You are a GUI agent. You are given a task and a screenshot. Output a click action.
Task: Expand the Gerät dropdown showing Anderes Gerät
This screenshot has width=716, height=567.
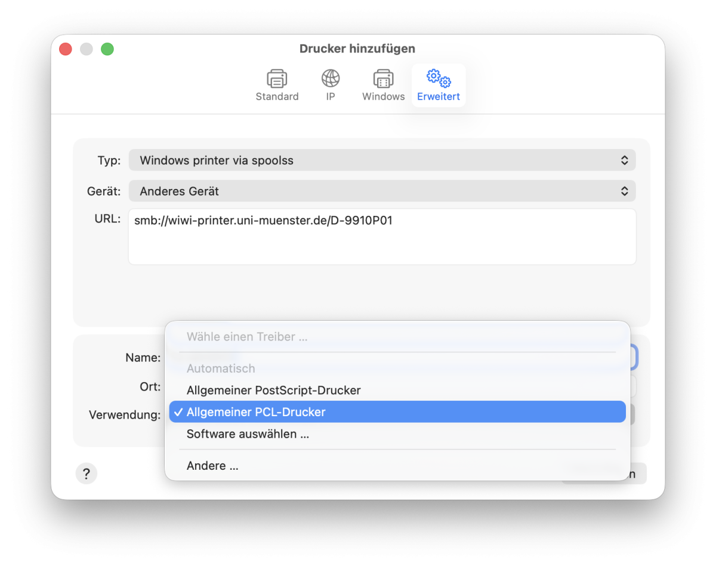382,191
